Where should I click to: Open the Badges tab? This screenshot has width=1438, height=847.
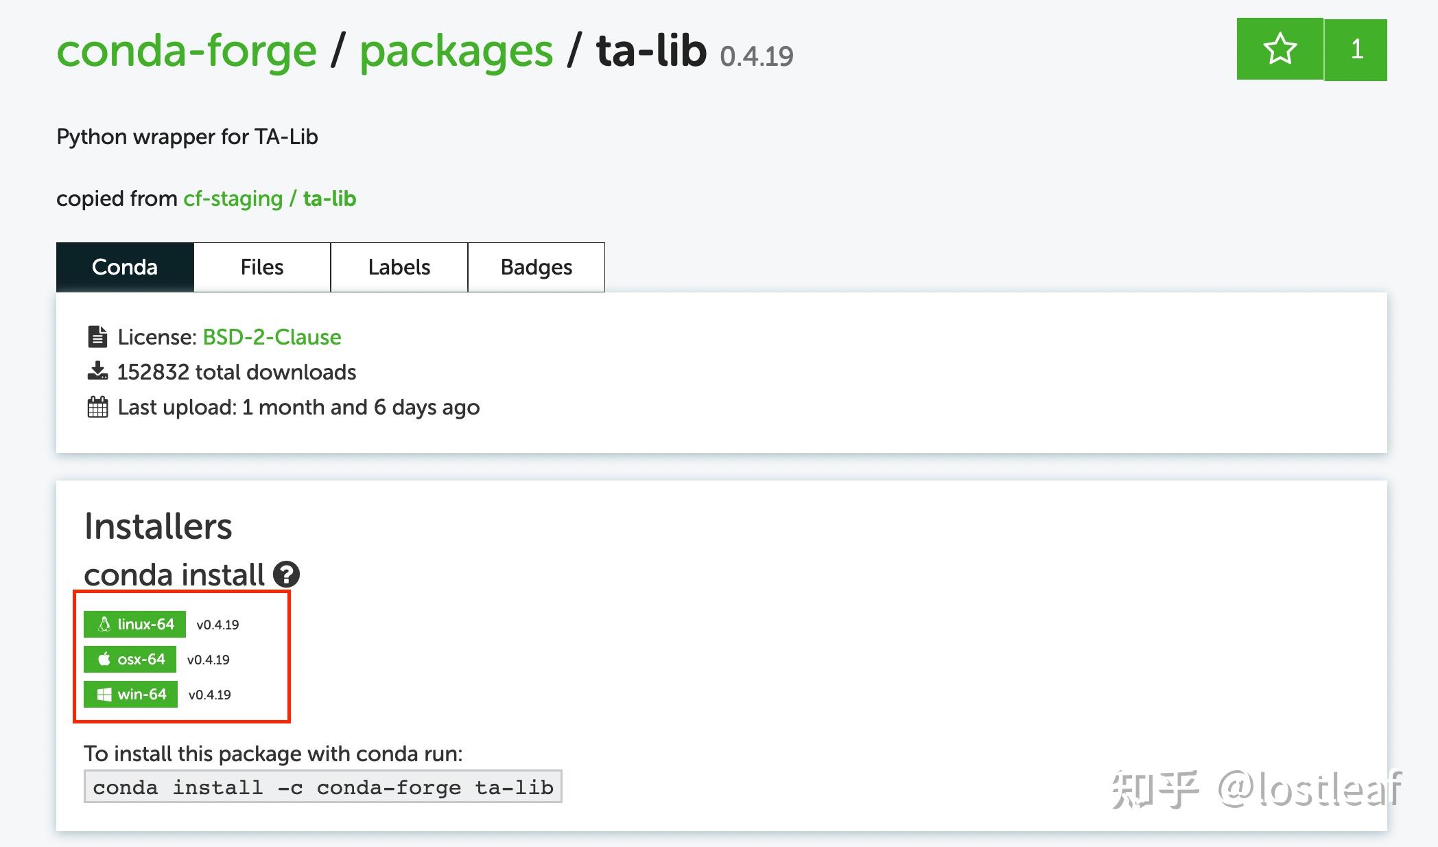(536, 267)
